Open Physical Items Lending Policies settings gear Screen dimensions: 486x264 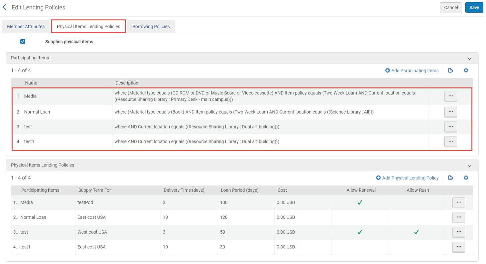(466, 178)
